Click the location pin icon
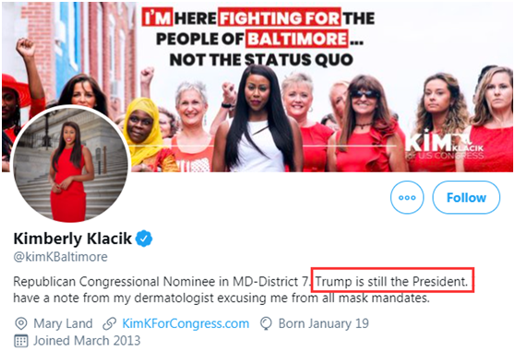The height and width of the screenshot is (352, 515). coord(21,323)
